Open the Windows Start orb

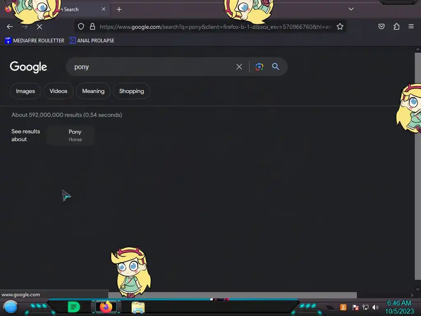[x=10, y=307]
